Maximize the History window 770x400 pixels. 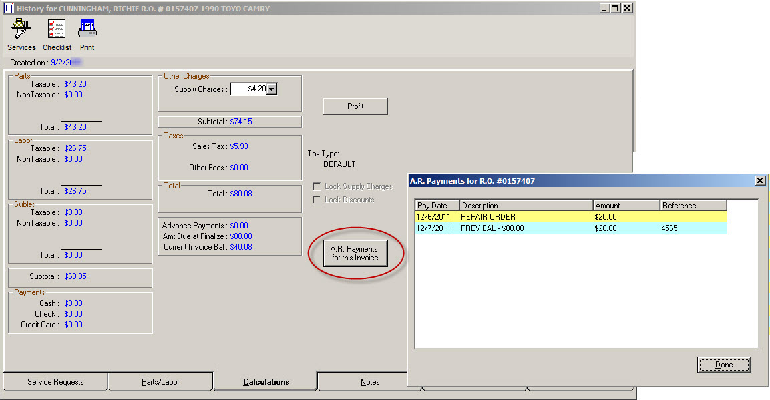point(615,9)
